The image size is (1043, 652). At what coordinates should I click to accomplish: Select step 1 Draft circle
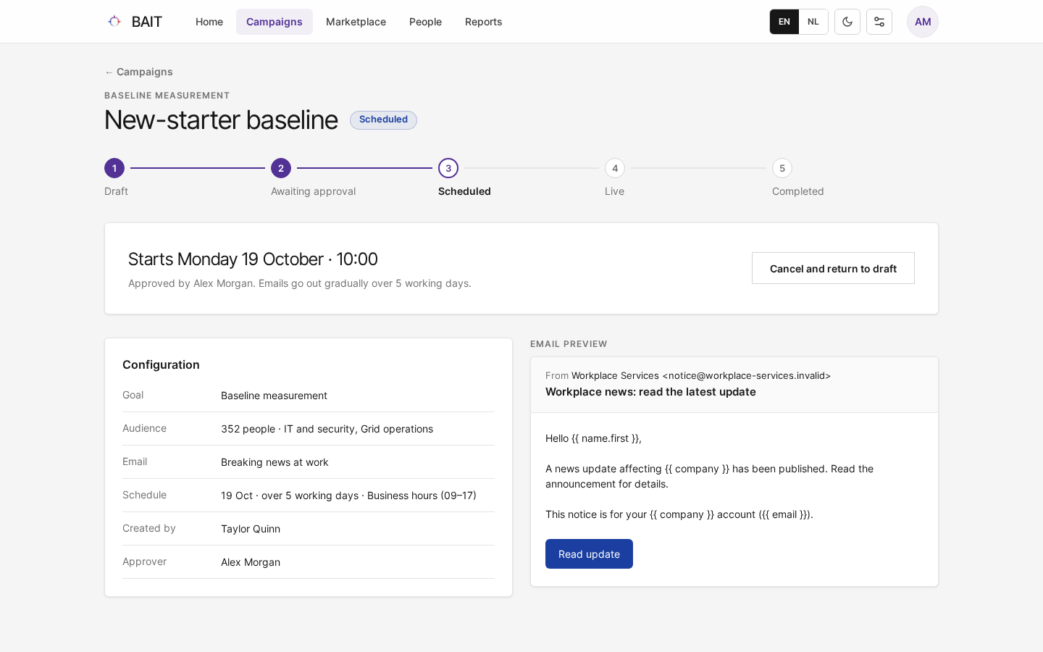114,168
